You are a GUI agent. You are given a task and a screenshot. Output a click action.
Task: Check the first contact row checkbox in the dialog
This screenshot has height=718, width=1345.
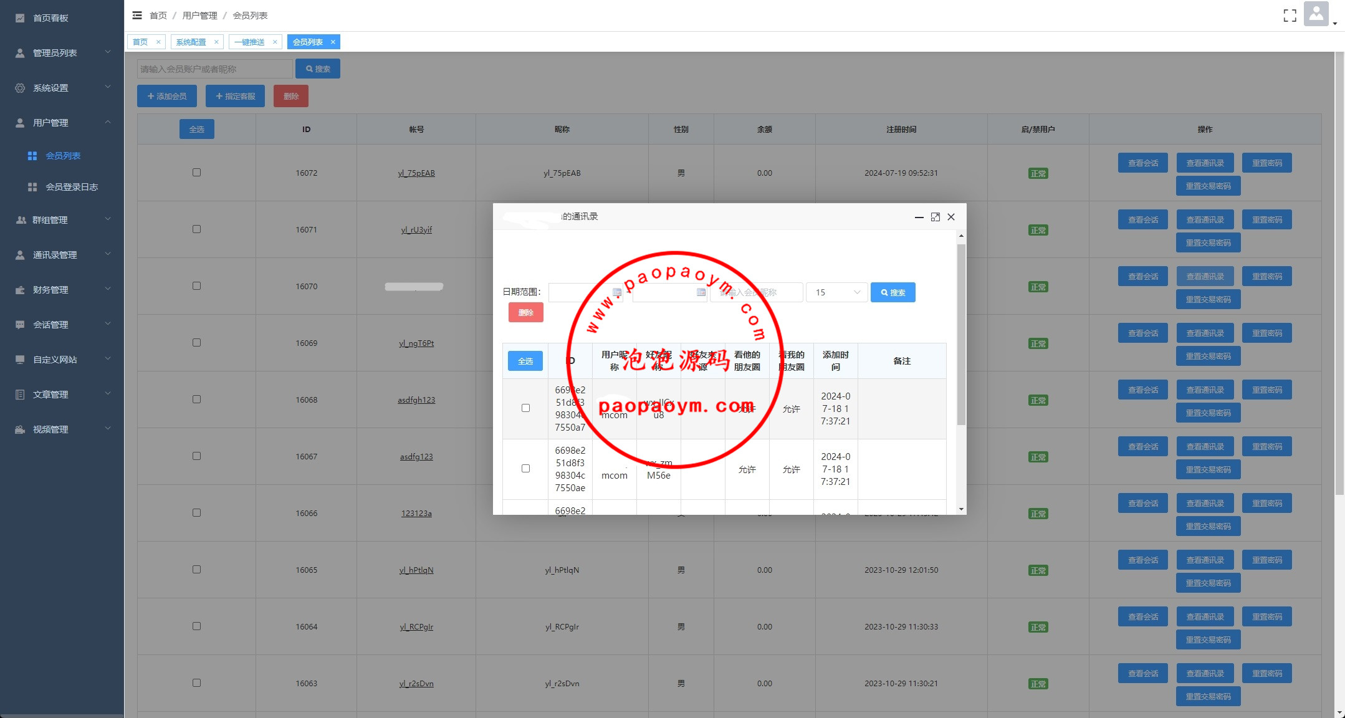pos(525,408)
